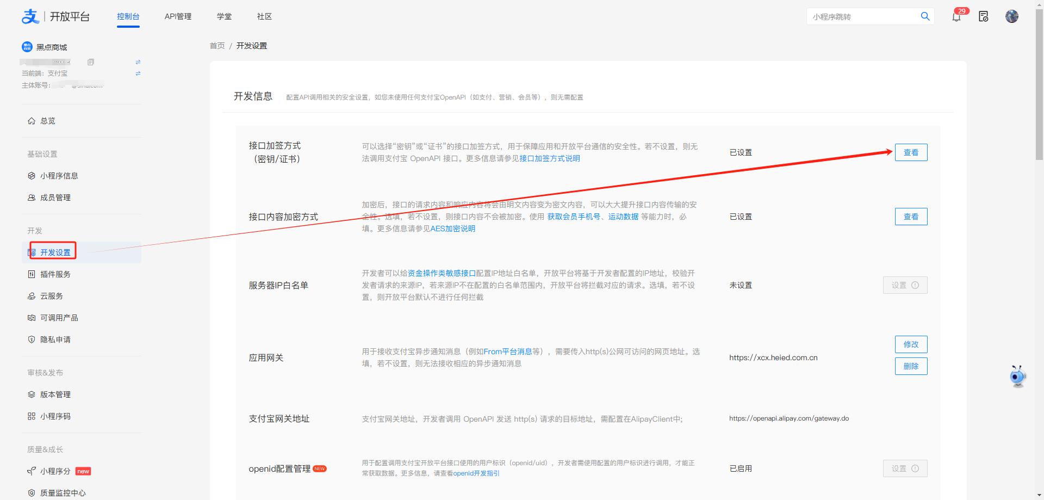
Task: Click the Alipay open platform logo
Action: click(x=30, y=16)
